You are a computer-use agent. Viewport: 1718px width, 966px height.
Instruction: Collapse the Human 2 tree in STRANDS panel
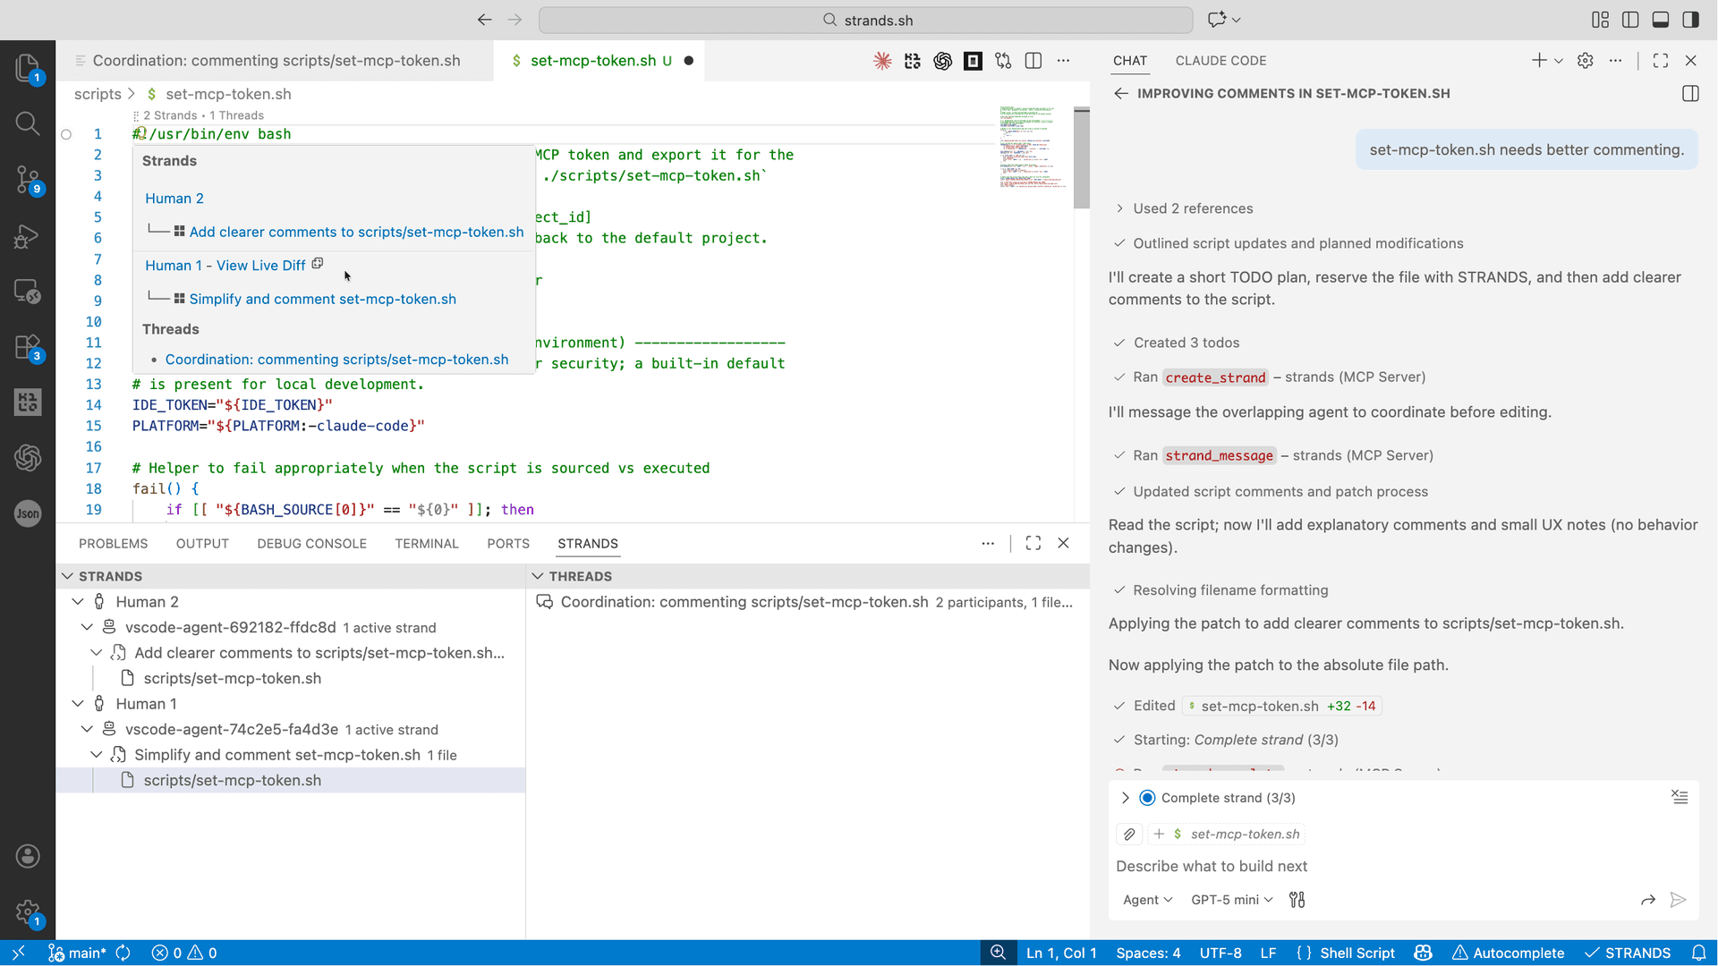click(x=77, y=601)
